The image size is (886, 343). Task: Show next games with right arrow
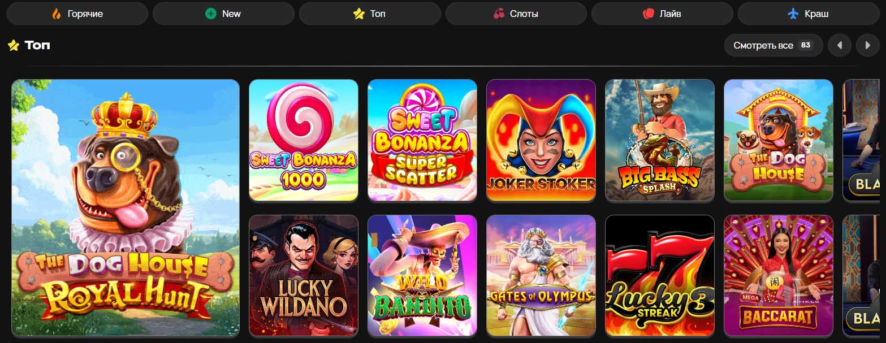pyautogui.click(x=868, y=45)
